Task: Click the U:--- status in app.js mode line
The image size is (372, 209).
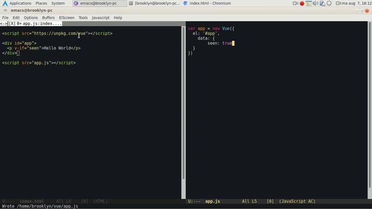Action: [x=194, y=201]
